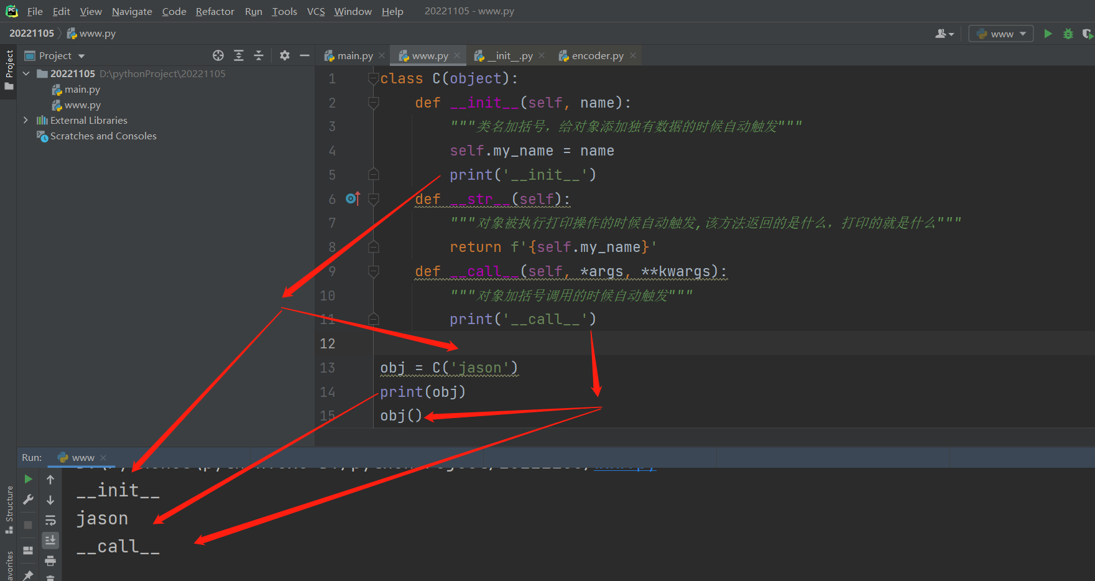
Task: Print the console output
Action: point(50,560)
